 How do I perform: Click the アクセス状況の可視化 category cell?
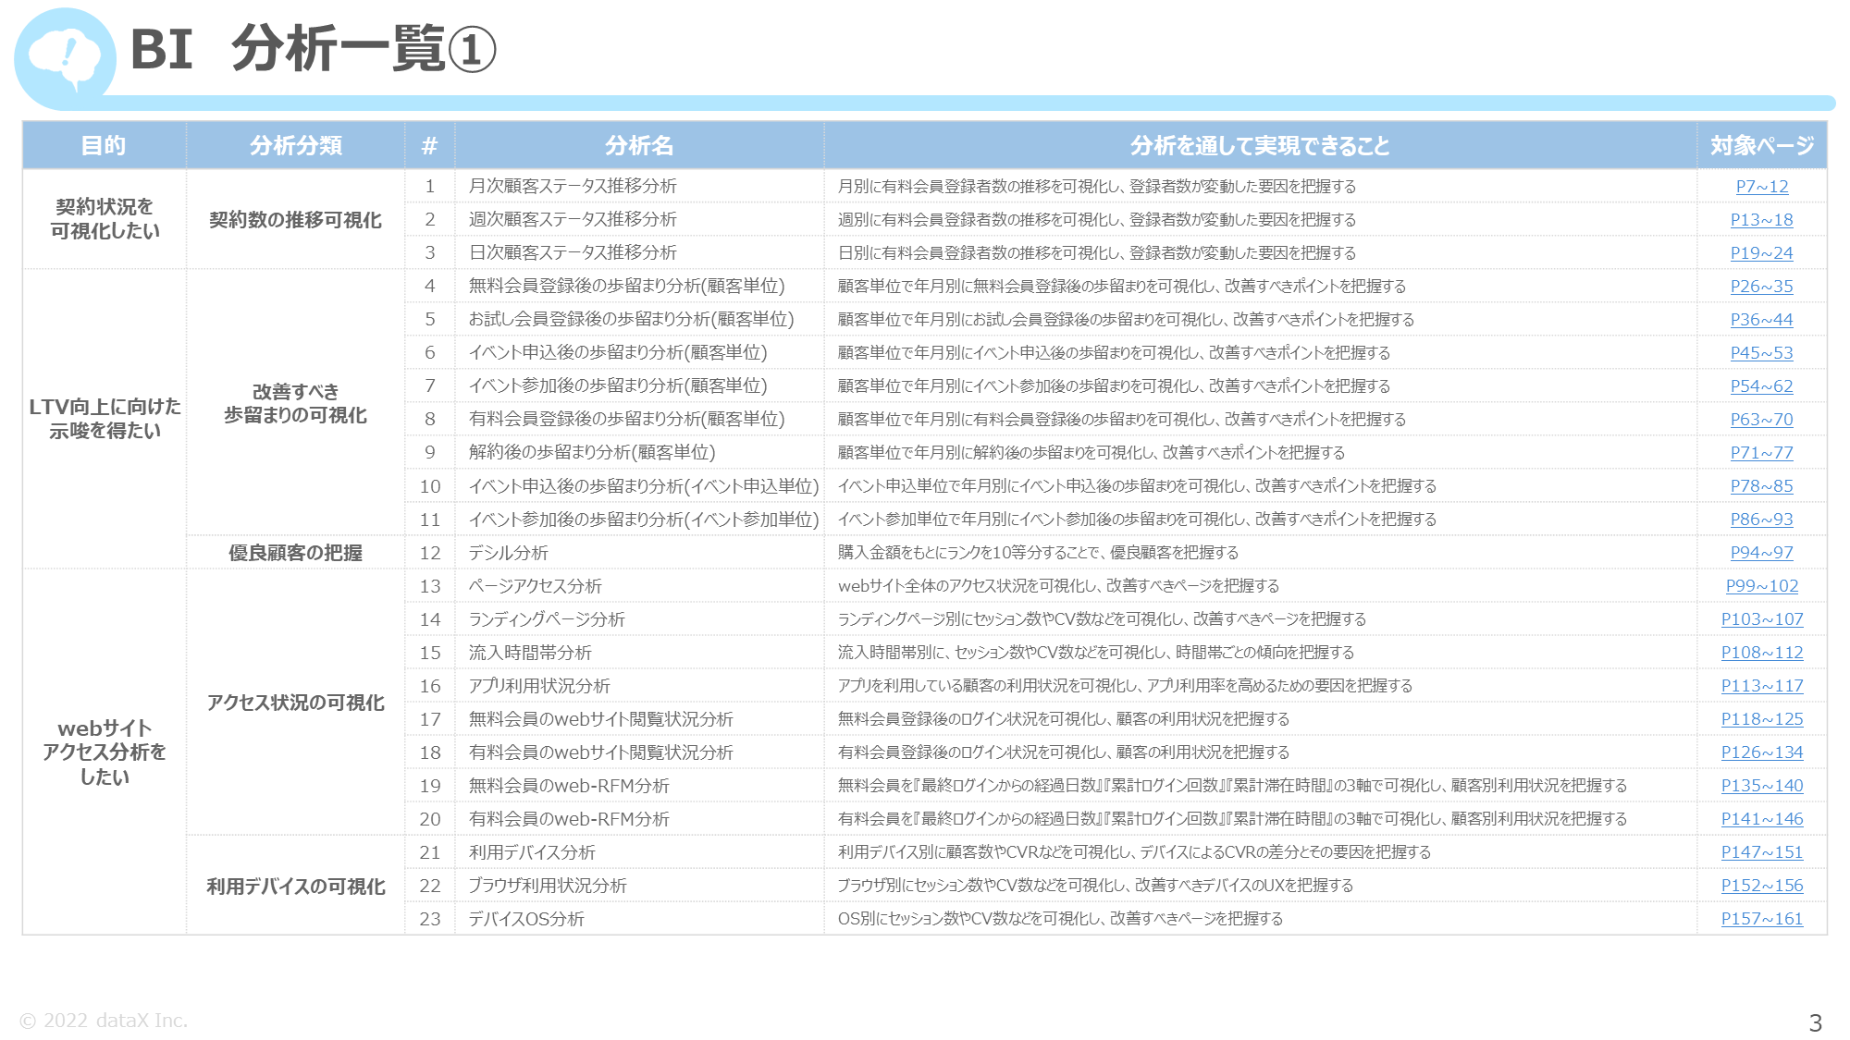coord(295,702)
